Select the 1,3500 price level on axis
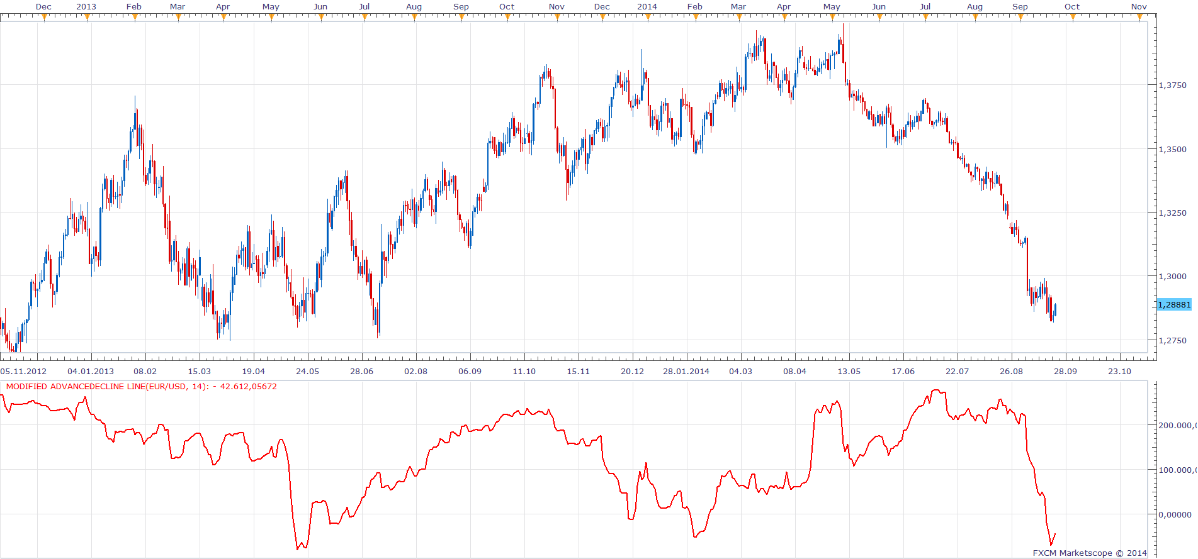This screenshot has height=559, width=1198. click(1173, 149)
